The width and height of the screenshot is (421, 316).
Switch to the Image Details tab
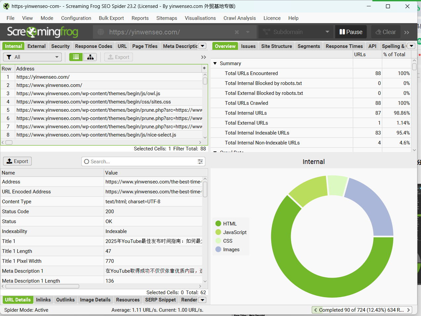pyautogui.click(x=95, y=300)
